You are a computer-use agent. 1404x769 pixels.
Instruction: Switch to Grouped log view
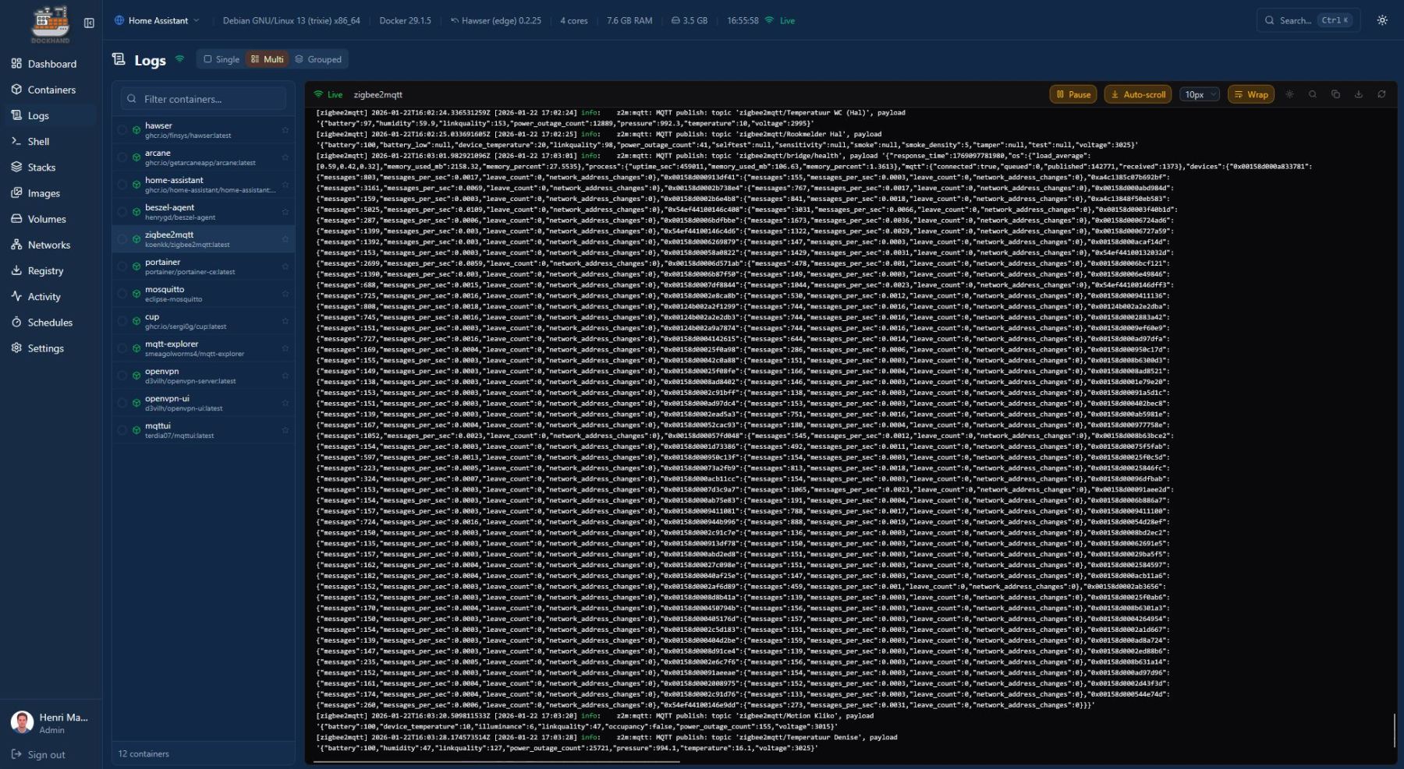[317, 59]
